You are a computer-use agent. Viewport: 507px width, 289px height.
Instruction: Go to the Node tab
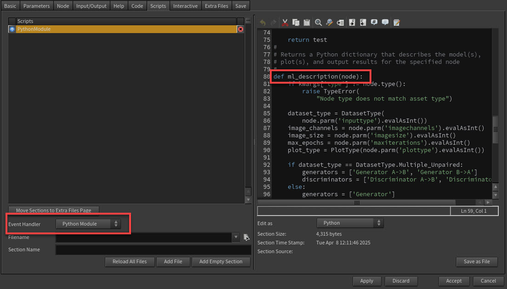point(63,6)
